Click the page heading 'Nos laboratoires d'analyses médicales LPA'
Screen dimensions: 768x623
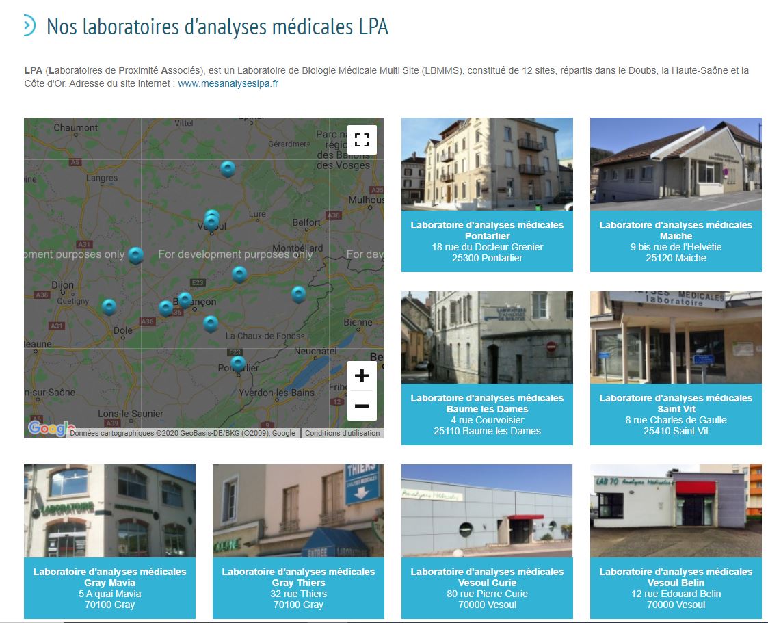217,27
